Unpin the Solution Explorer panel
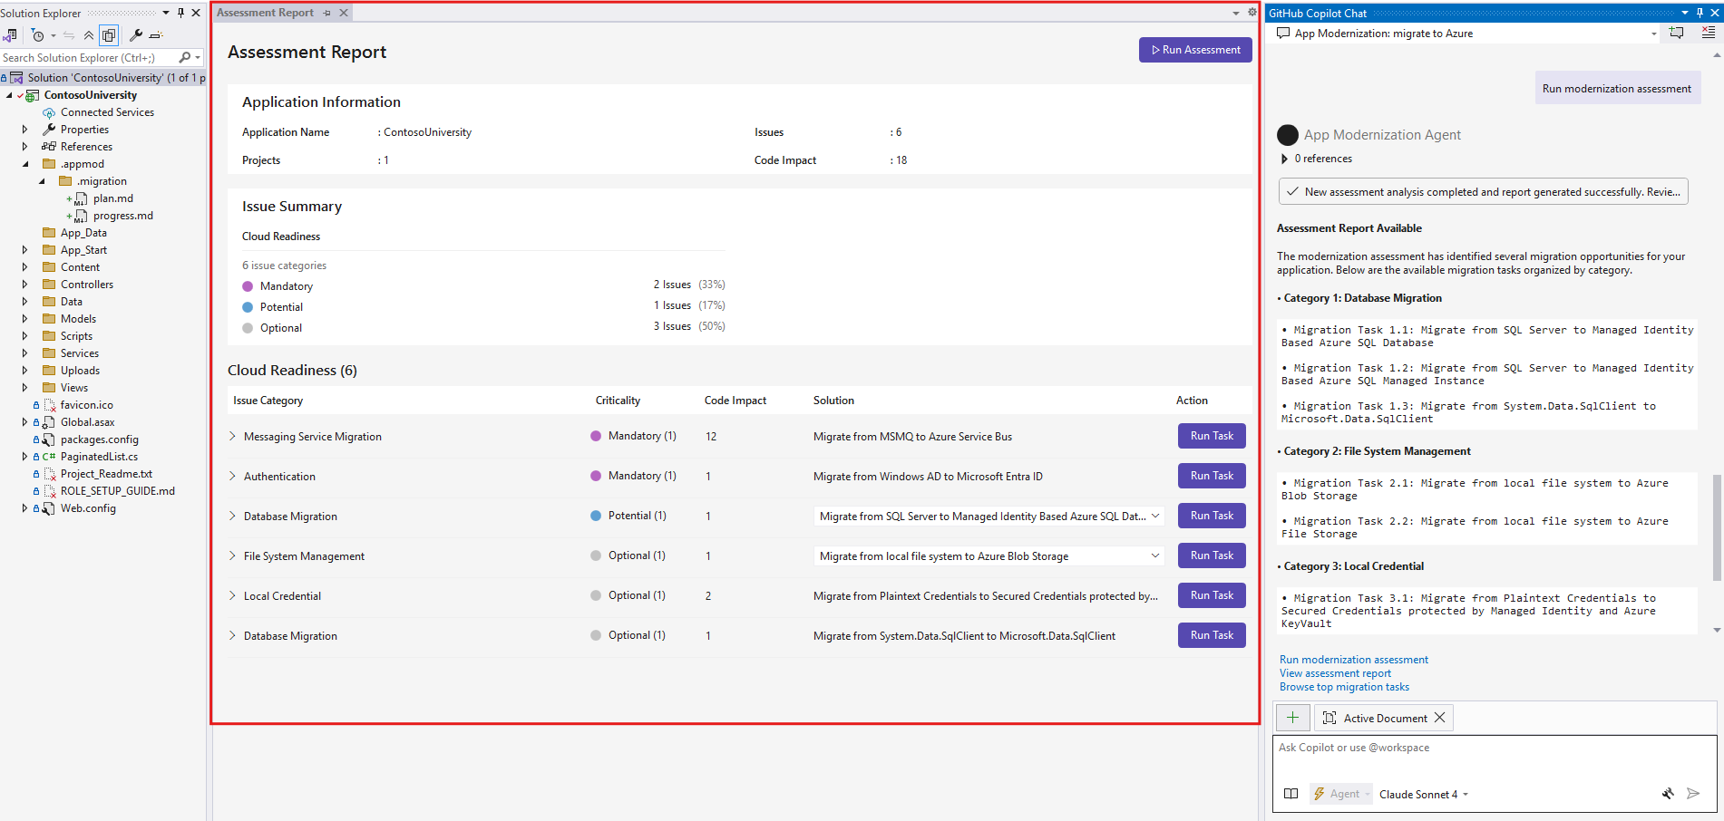Screen dimensions: 1724x821 180,12
